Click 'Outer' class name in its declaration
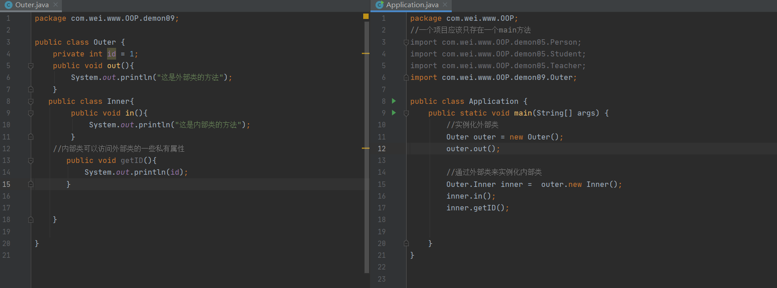This screenshot has height=288, width=777. (x=105, y=42)
